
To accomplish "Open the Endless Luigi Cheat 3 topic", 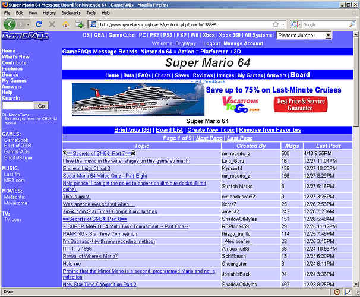I will coord(87,169).
